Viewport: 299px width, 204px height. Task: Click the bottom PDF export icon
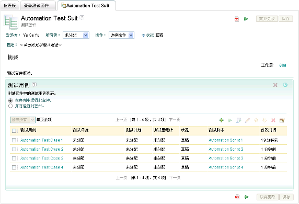pyautogui.click(x=237, y=197)
